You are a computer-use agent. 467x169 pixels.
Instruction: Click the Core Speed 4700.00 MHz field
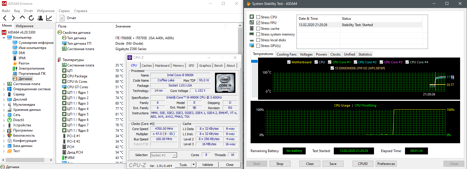(164, 129)
